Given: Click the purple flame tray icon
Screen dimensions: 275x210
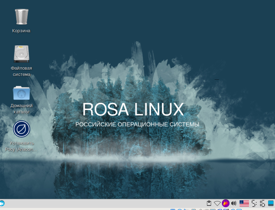Looking at the screenshot, I should pyautogui.click(x=226, y=203).
